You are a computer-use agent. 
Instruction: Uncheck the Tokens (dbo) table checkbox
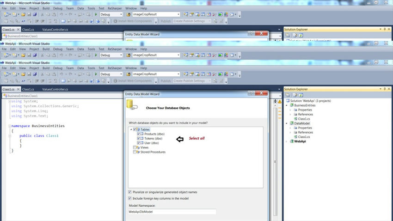[x=138, y=138]
